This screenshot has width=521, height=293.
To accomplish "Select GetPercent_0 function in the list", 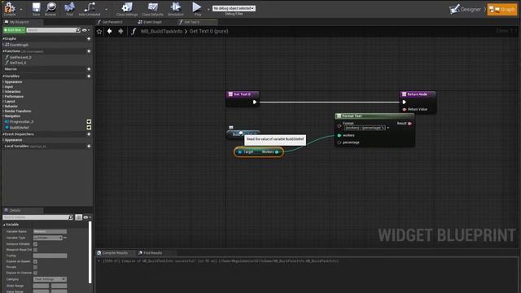I will (20, 57).
